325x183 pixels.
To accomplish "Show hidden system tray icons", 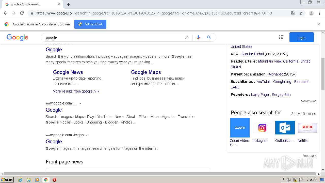I will tap(283, 180).
